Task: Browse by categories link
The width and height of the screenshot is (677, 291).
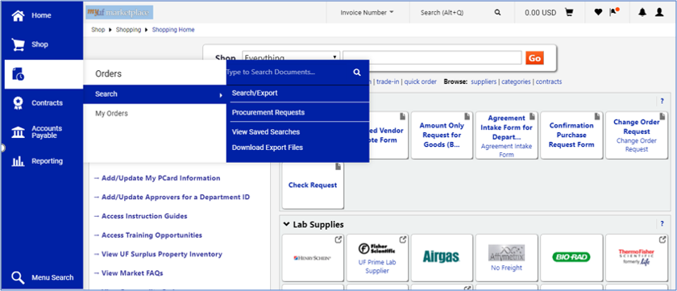Action: click(x=516, y=81)
